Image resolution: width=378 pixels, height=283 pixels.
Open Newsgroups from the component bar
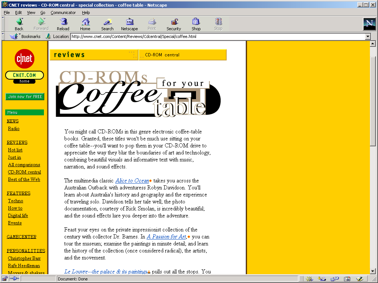pyautogui.click(x=334, y=279)
